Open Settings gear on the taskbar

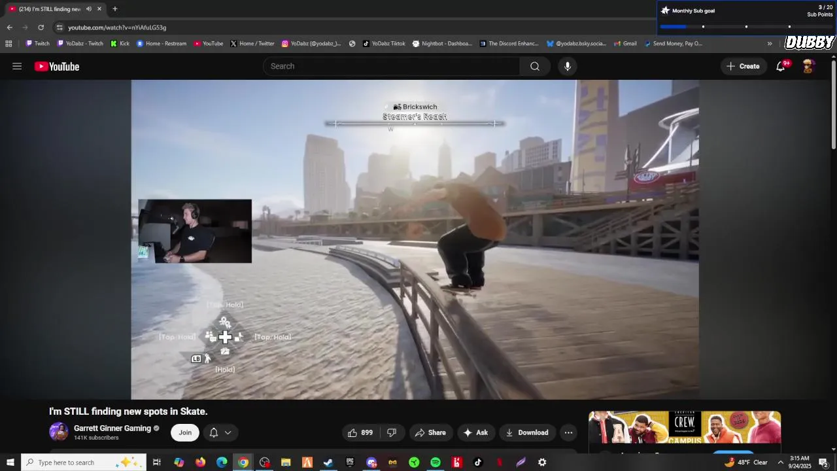pyautogui.click(x=542, y=462)
